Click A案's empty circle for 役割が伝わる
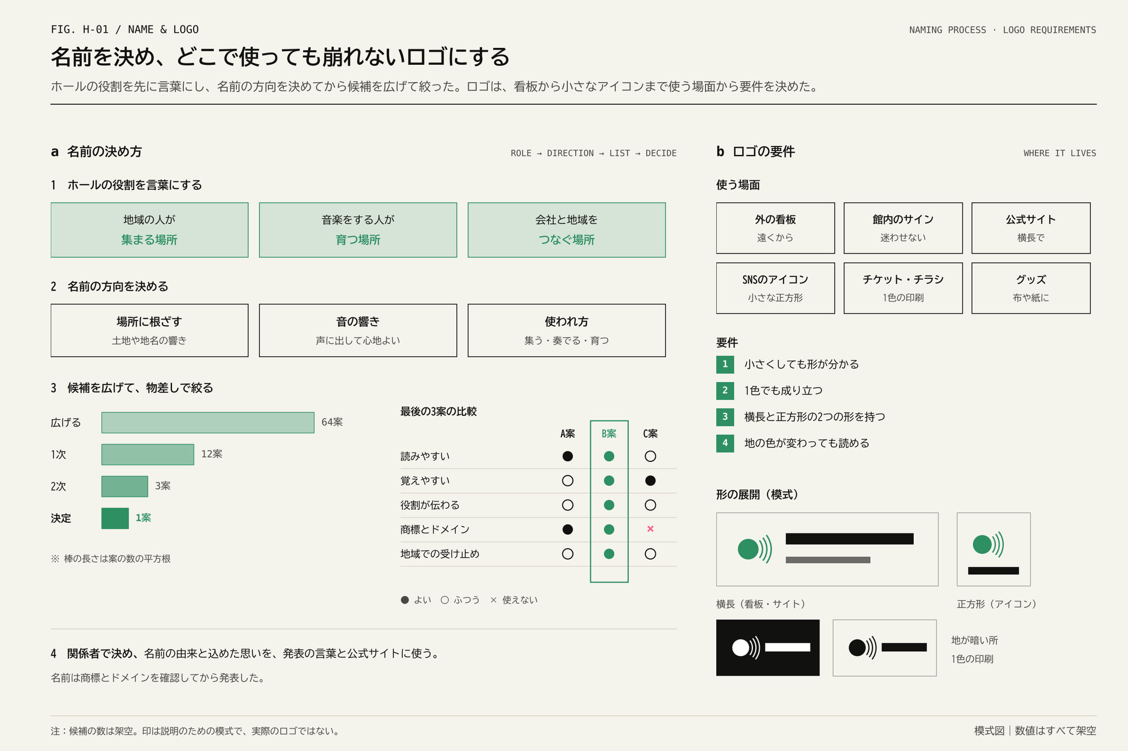1128x751 pixels. pos(568,505)
